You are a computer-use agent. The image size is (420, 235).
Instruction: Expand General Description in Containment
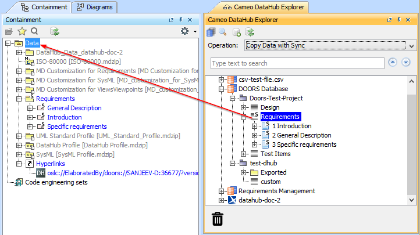click(x=30, y=108)
